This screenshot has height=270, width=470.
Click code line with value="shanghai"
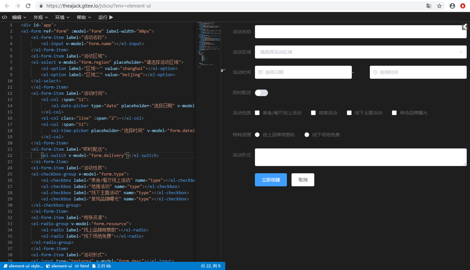click(x=109, y=68)
